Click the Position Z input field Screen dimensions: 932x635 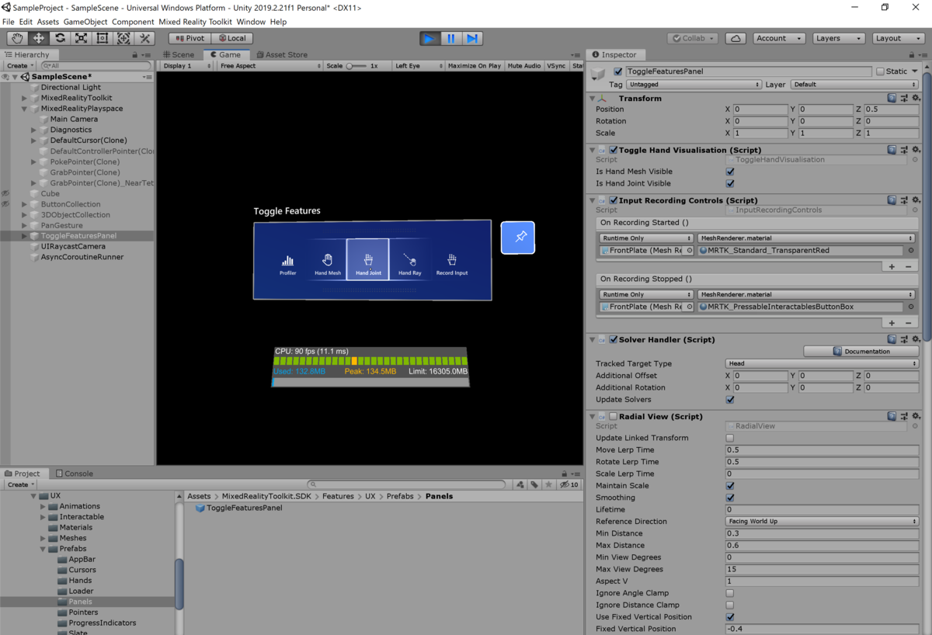click(x=892, y=109)
